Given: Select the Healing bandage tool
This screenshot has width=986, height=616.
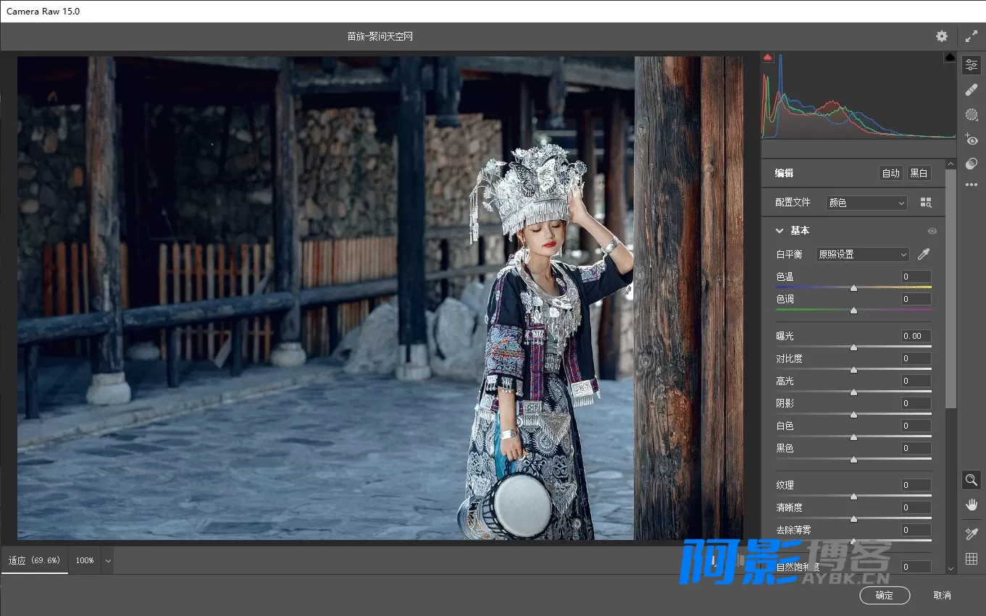Looking at the screenshot, I should pos(972,90).
